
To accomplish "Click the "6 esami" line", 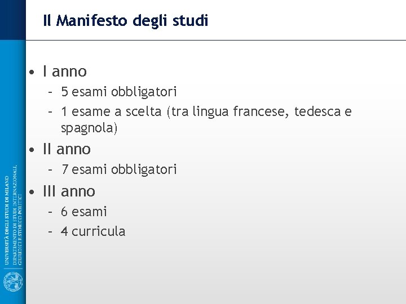I will (84, 212).
